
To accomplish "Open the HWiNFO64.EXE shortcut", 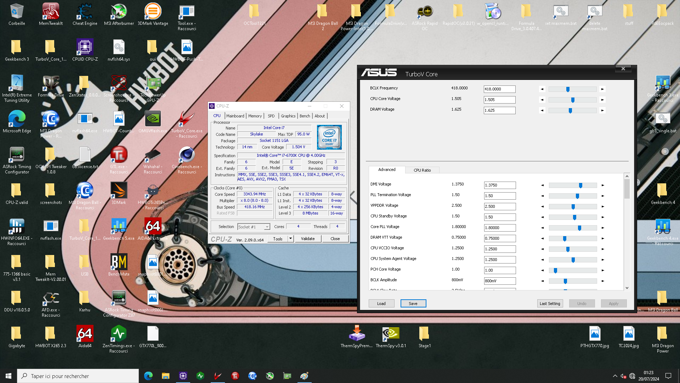I will [x=17, y=232].
